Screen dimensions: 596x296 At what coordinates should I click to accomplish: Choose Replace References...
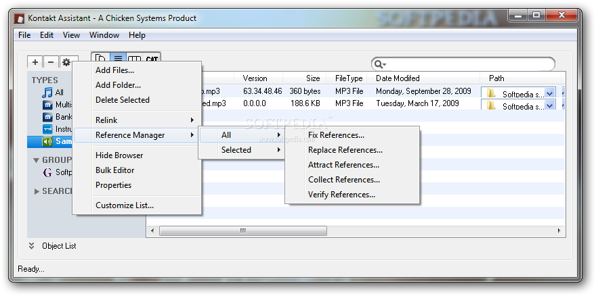(x=352, y=150)
